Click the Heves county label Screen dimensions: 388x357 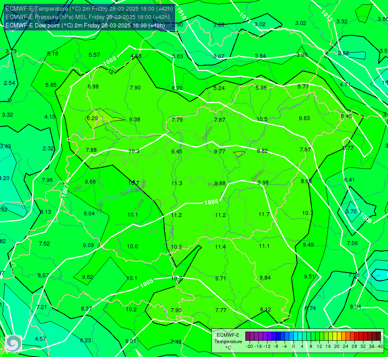coord(207,134)
